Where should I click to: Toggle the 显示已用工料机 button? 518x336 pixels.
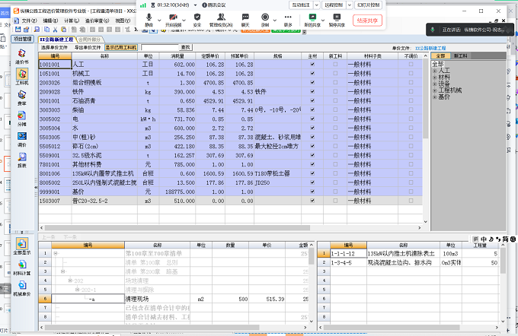pos(121,47)
